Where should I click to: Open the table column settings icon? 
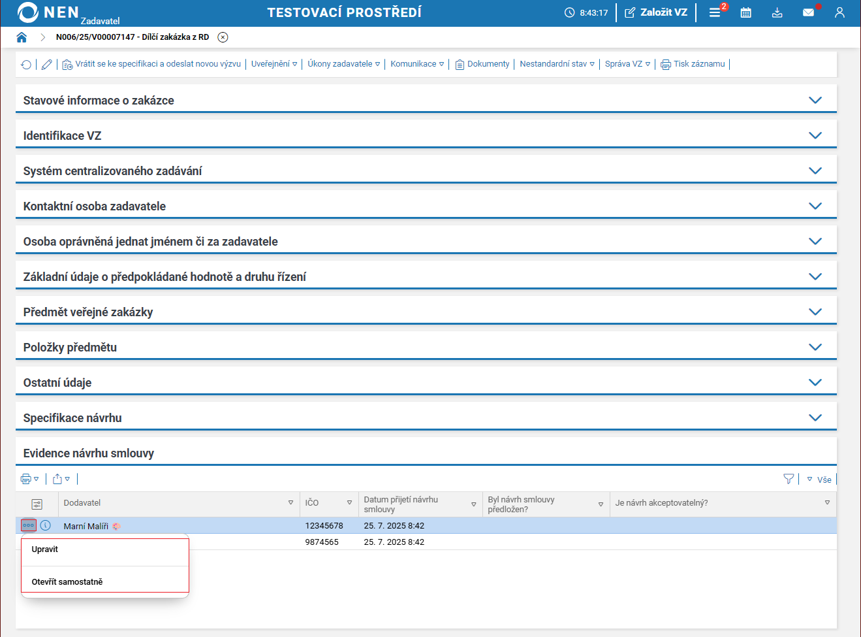(x=37, y=504)
